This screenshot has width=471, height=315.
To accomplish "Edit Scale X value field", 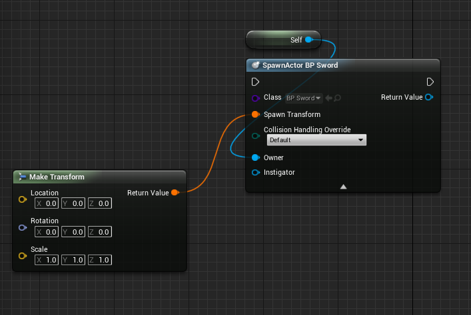I will pyautogui.click(x=47, y=260).
